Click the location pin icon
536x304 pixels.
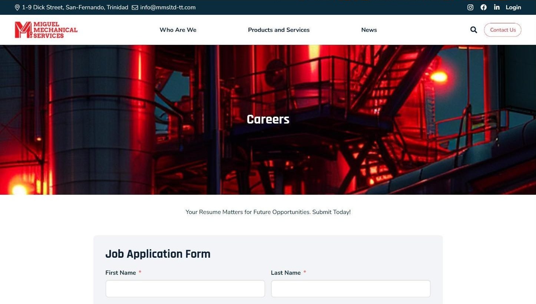click(x=17, y=7)
